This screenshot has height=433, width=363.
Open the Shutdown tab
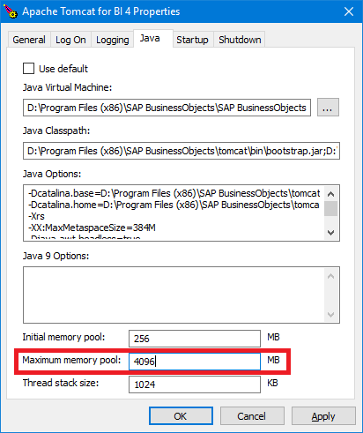click(x=240, y=40)
